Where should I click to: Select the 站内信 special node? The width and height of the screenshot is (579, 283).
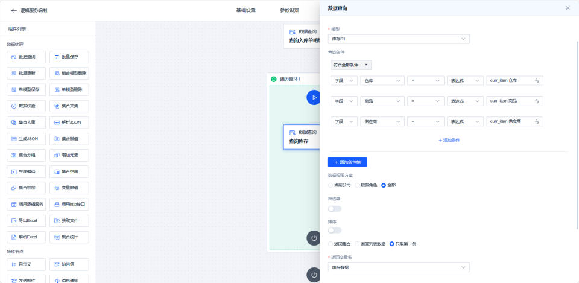point(69,264)
